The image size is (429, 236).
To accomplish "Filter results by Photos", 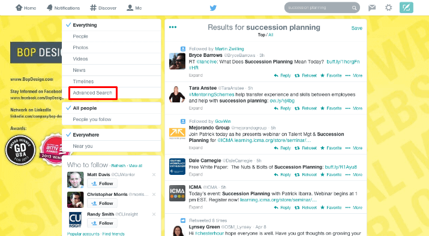I will (x=112, y=47).
